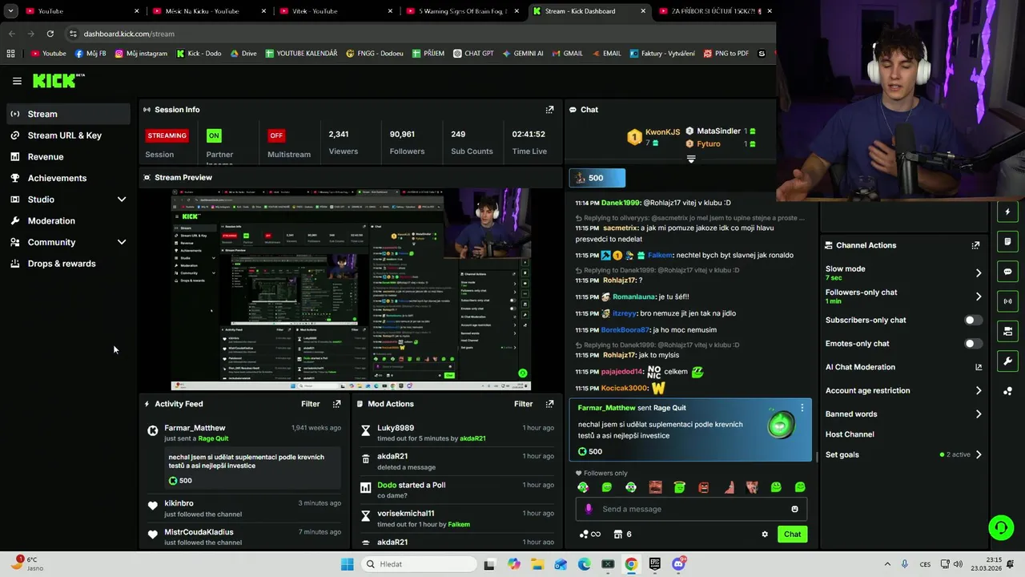Open the Kick - Dodo bookmark

coord(199,54)
